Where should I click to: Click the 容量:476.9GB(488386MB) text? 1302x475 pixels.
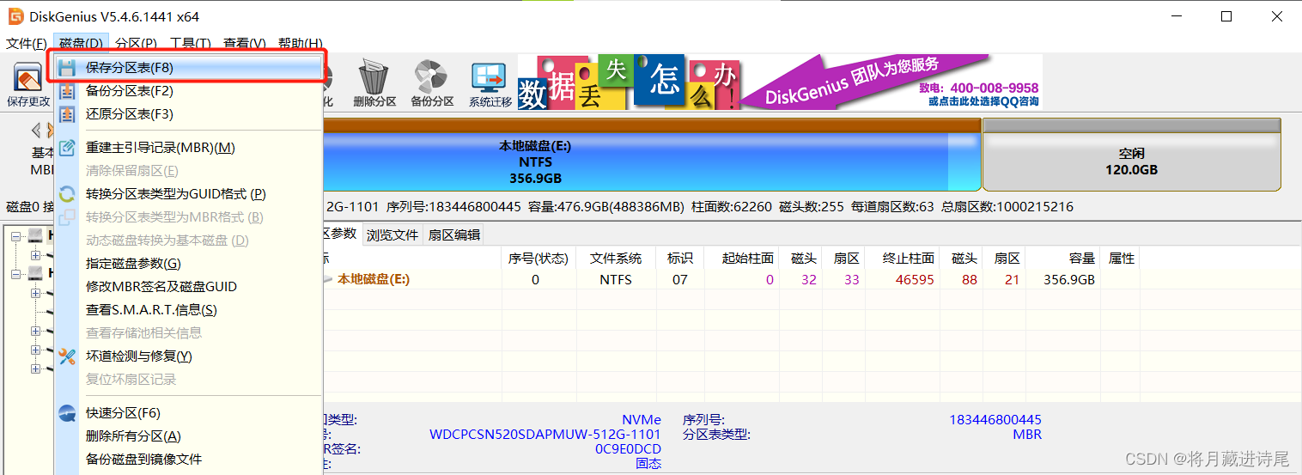click(x=606, y=207)
